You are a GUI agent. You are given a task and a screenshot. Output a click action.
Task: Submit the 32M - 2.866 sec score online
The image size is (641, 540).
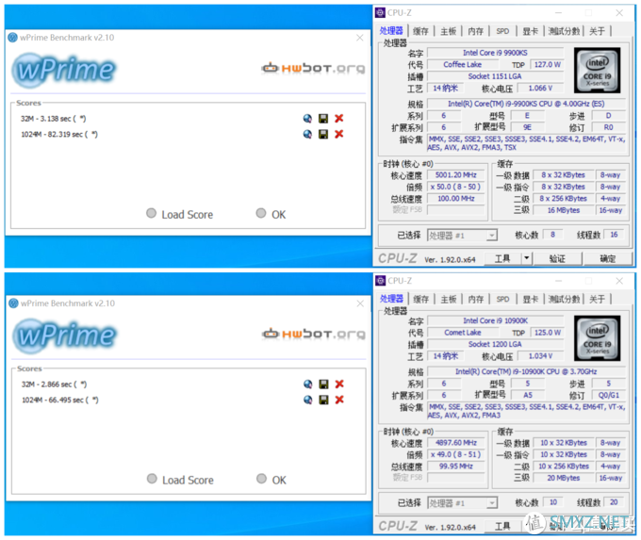click(308, 385)
